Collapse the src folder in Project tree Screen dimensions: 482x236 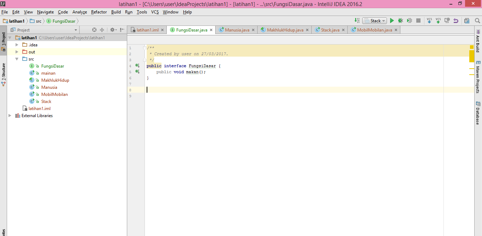(16, 59)
